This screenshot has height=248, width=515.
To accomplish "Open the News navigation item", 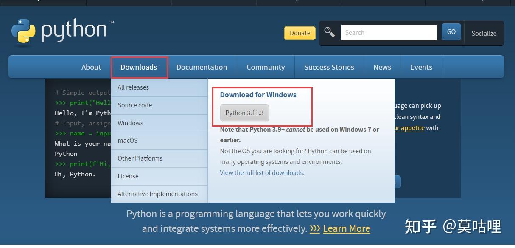I will (x=382, y=67).
